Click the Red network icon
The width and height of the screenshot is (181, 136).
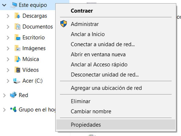pos(13,95)
